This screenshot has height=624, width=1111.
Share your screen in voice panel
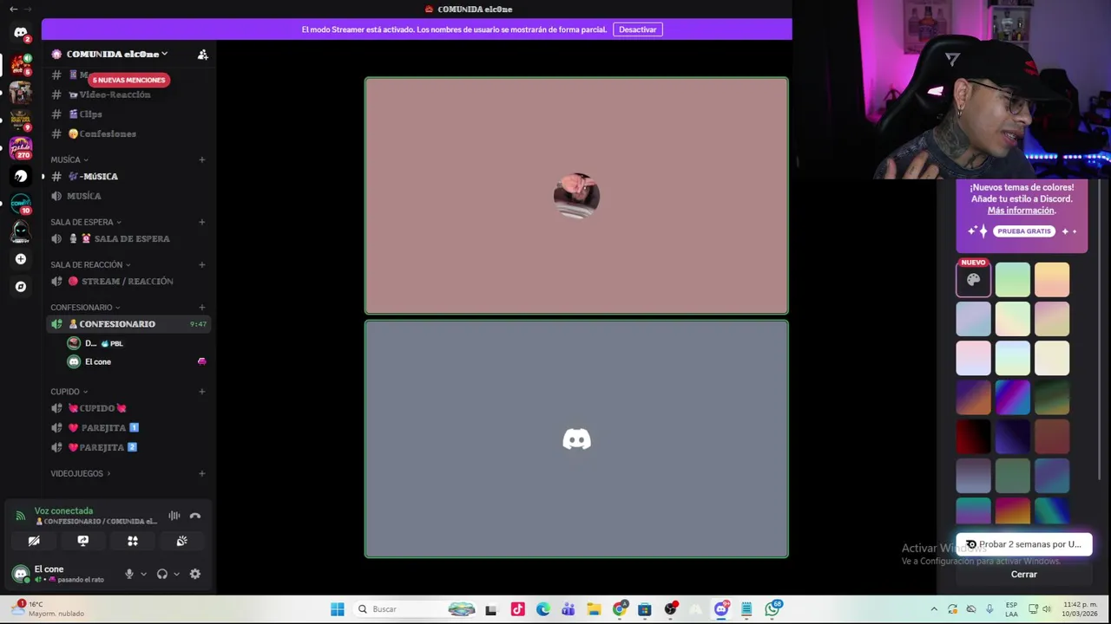pyautogui.click(x=83, y=541)
